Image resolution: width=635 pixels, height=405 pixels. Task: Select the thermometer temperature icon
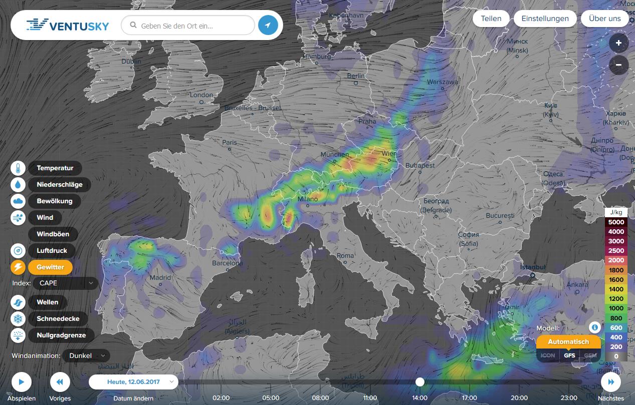(x=18, y=168)
